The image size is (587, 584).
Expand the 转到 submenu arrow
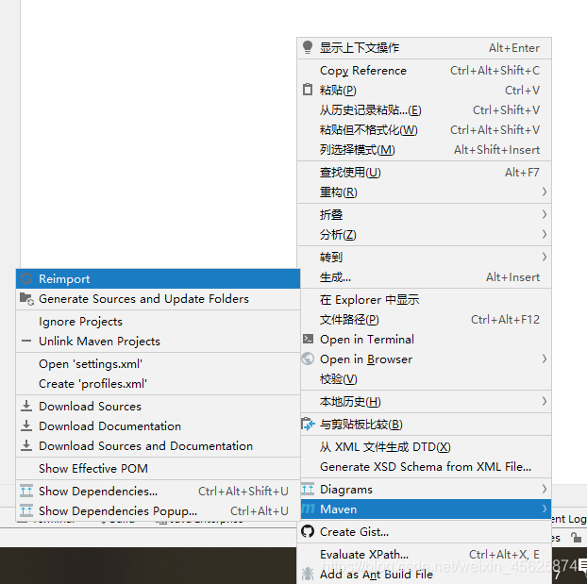tap(545, 257)
